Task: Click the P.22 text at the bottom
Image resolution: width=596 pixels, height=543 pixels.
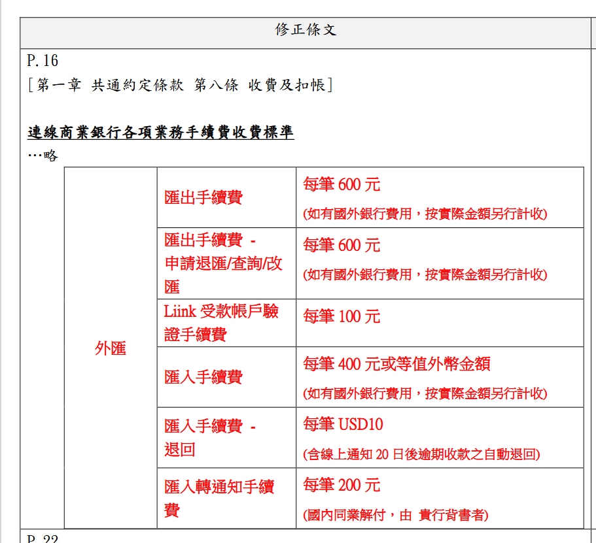Action: (43, 538)
